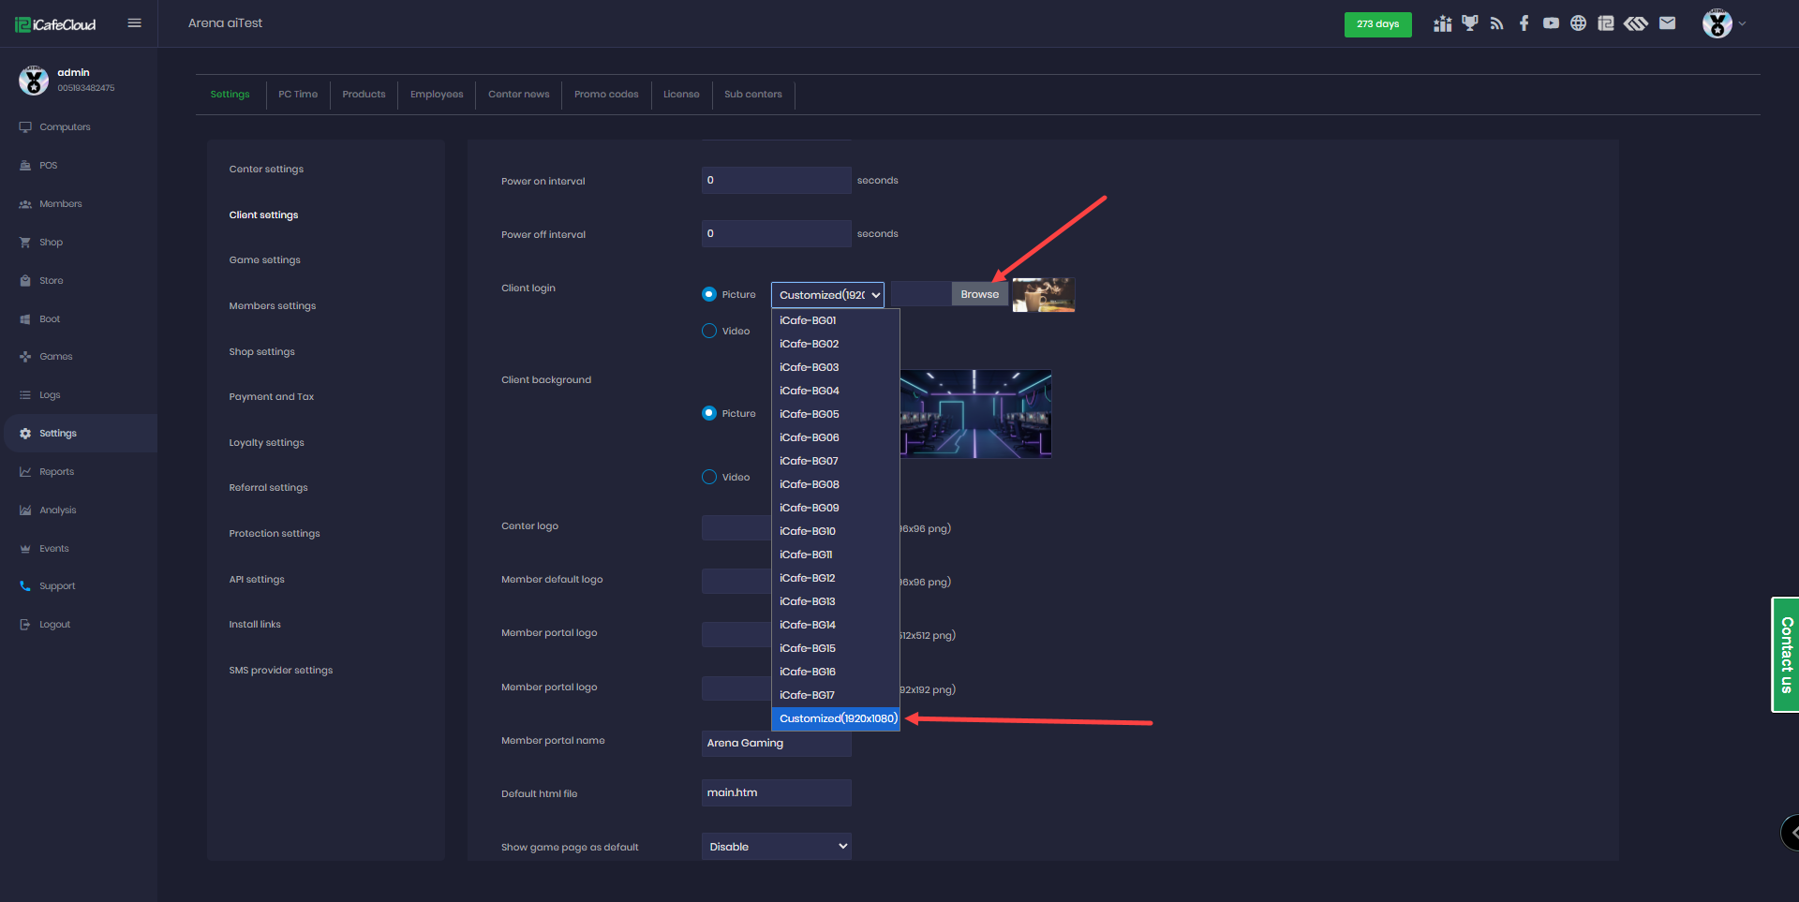Click the trophy icon in header
Viewport: 1799px width, 902px height.
click(x=1469, y=23)
